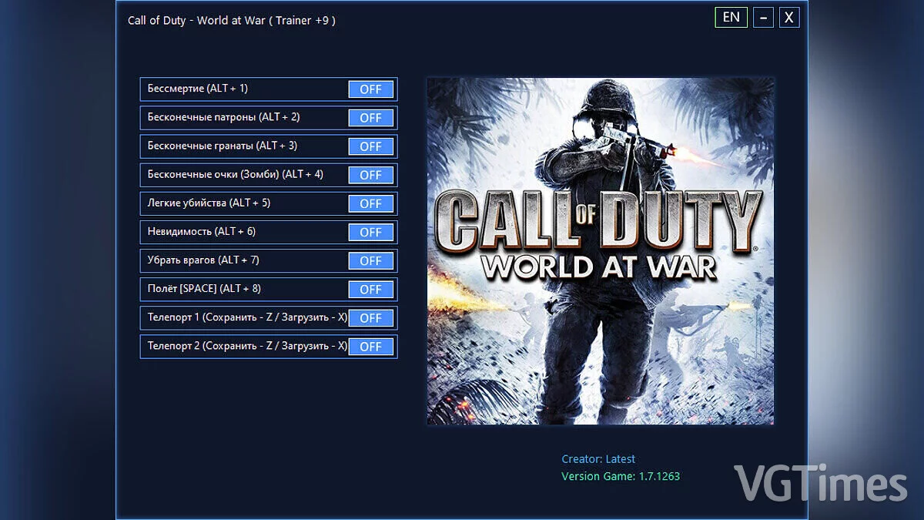The height and width of the screenshot is (520, 924).
Task: Click the Call of Duty cover image
Action: coord(601,251)
